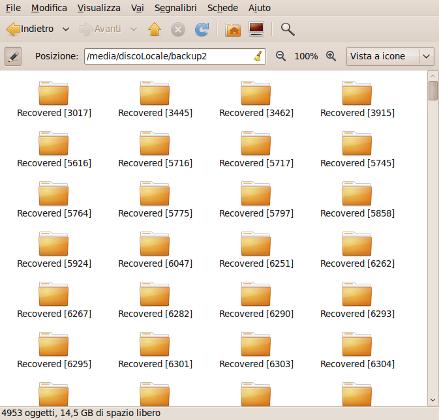Image resolution: width=439 pixels, height=420 pixels.
Task: Toggle the location edit pencil button
Action: click(13, 57)
